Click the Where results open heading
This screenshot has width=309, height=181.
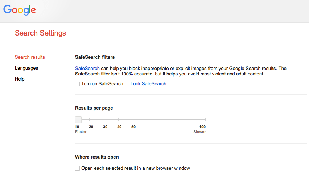coord(97,157)
